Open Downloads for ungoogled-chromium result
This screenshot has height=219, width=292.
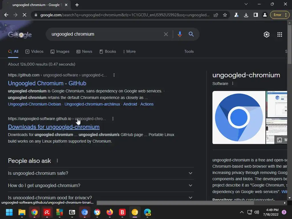[54, 127]
